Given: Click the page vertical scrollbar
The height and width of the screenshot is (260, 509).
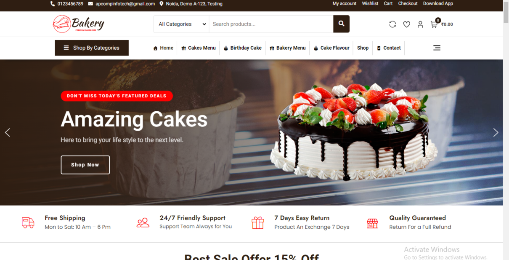Looking at the screenshot, I should pos(506,130).
